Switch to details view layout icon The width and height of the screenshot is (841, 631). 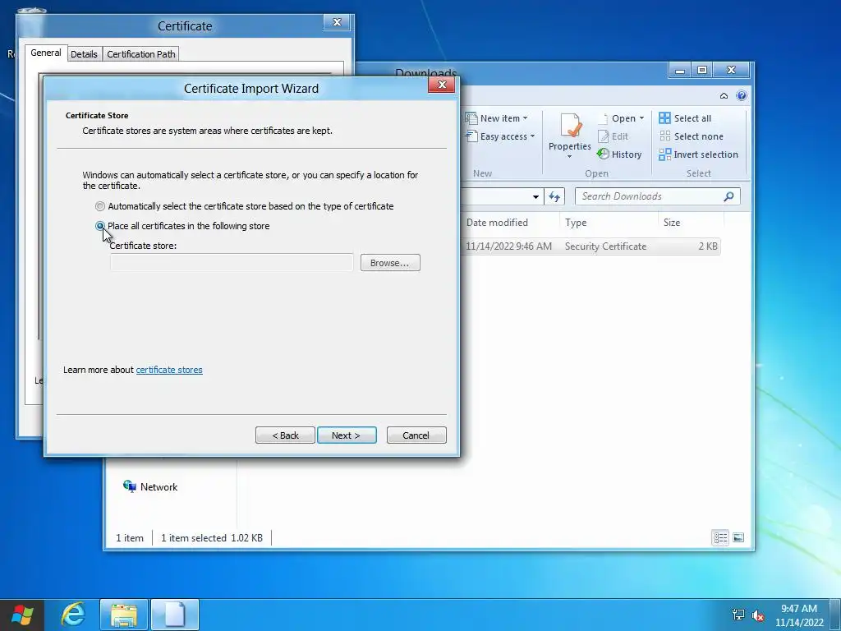[x=720, y=537]
